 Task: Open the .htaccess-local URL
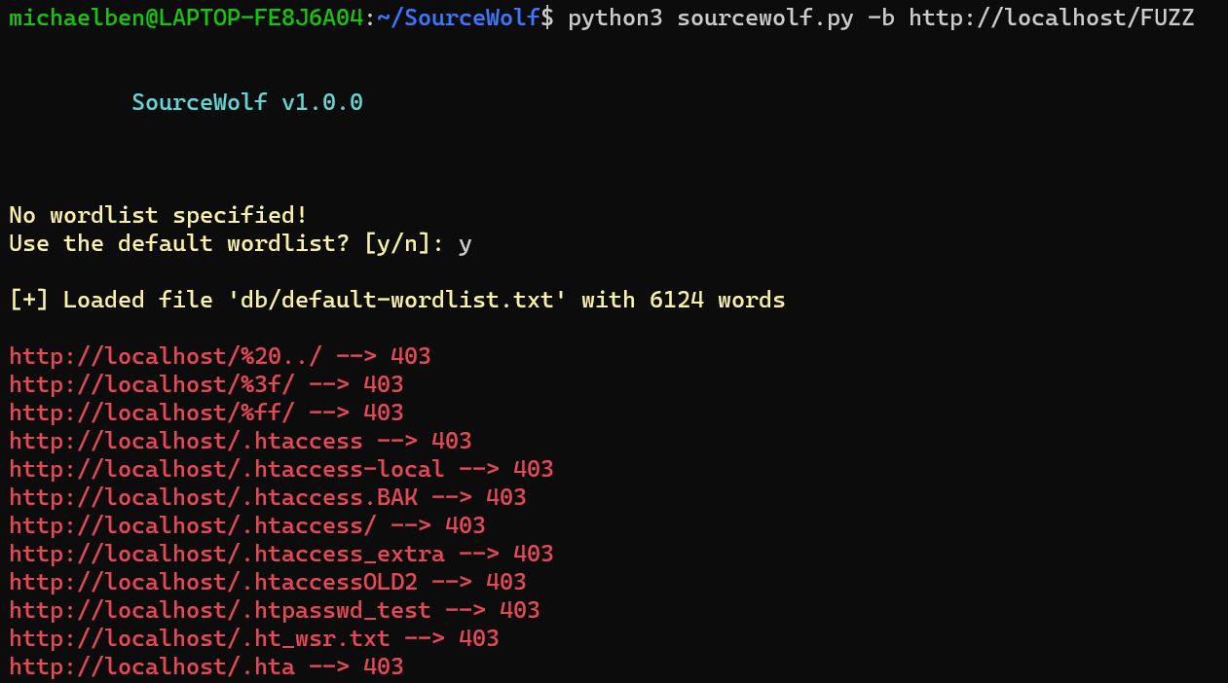pyautogui.click(x=226, y=469)
